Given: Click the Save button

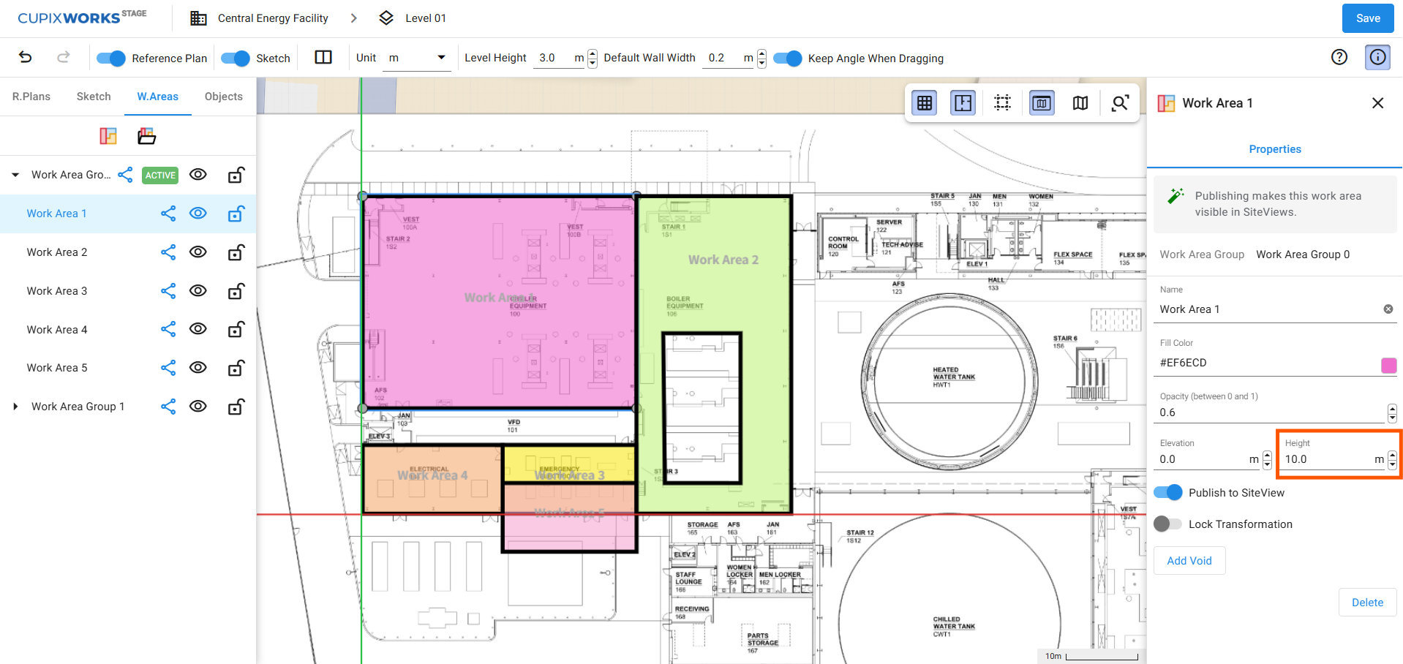Looking at the screenshot, I should pyautogui.click(x=1368, y=18).
